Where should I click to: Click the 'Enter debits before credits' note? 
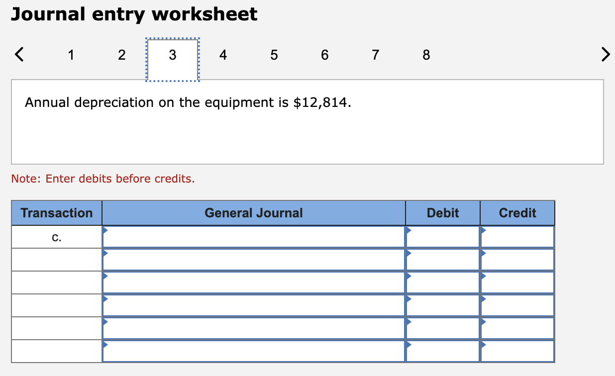103,179
